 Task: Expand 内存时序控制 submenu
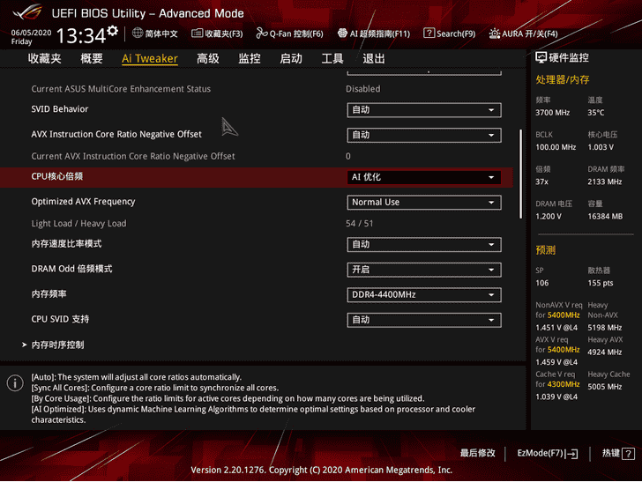(x=57, y=345)
